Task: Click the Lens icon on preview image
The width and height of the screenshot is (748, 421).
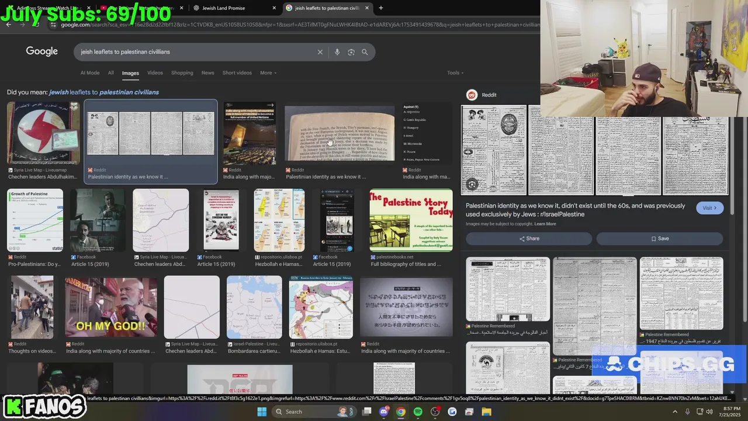Action: tap(472, 185)
